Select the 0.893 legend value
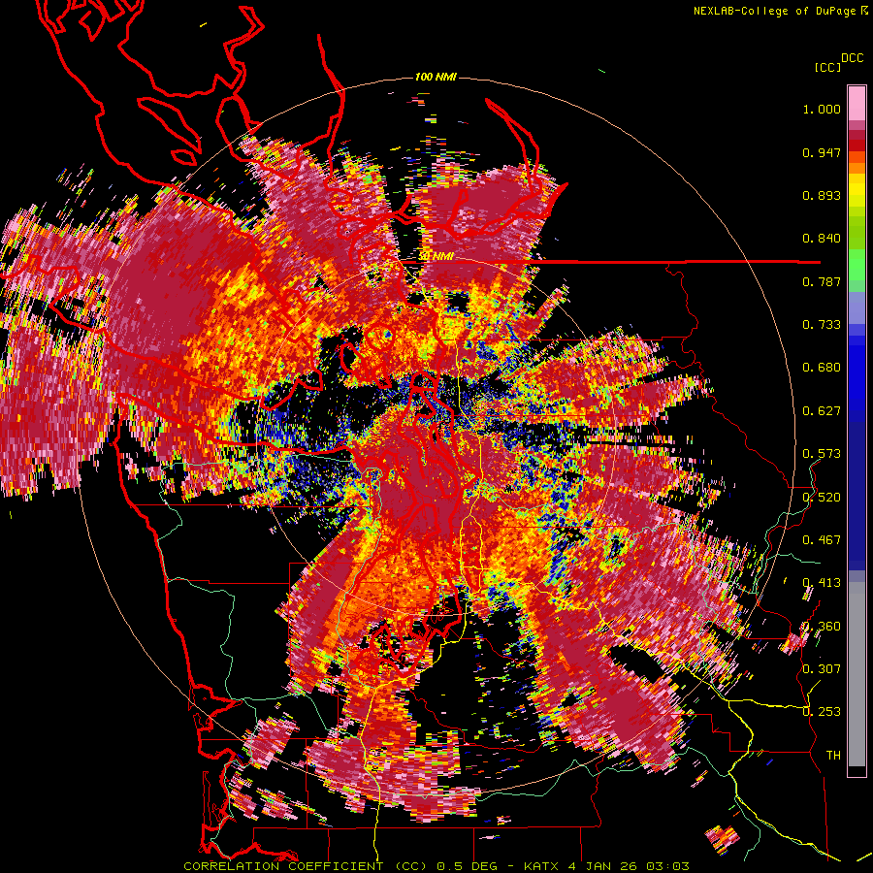Screen dimensions: 873x873 822,195
